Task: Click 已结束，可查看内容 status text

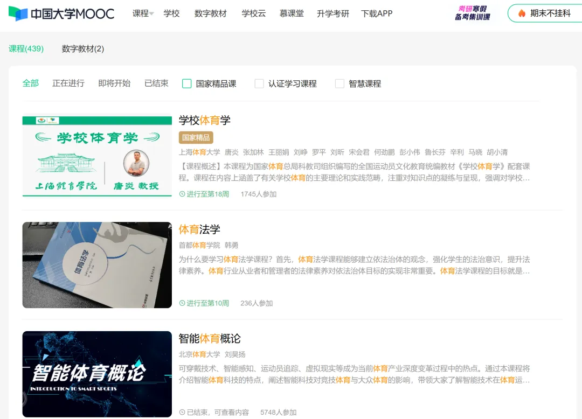Action: [x=218, y=413]
